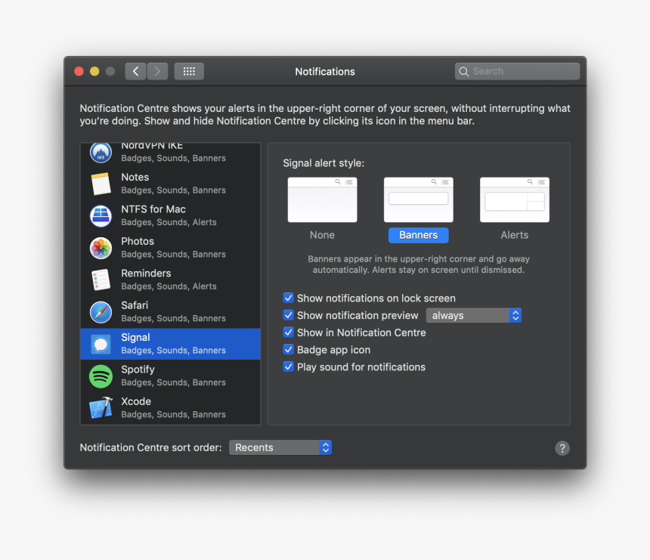
Task: Close the Notifications window
Action: [x=79, y=71]
